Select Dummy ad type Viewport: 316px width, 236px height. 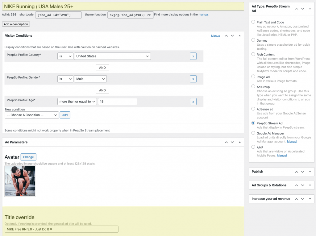click(x=253, y=40)
